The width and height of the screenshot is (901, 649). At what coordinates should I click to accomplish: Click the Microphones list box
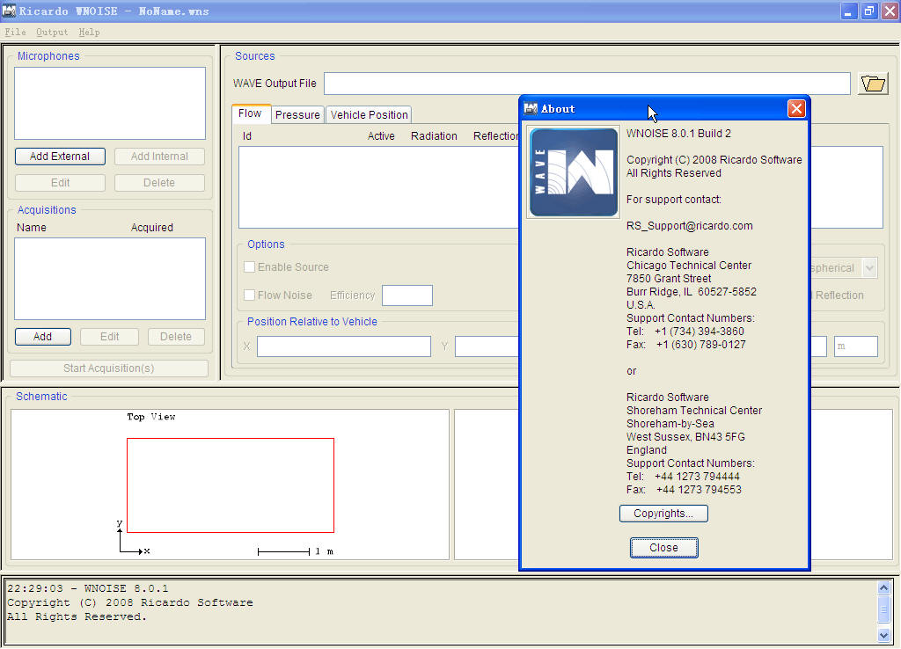point(110,104)
